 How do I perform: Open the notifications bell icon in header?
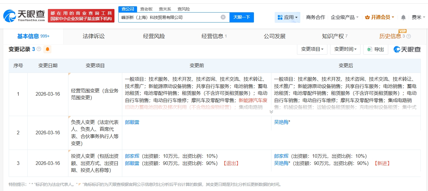403,17
